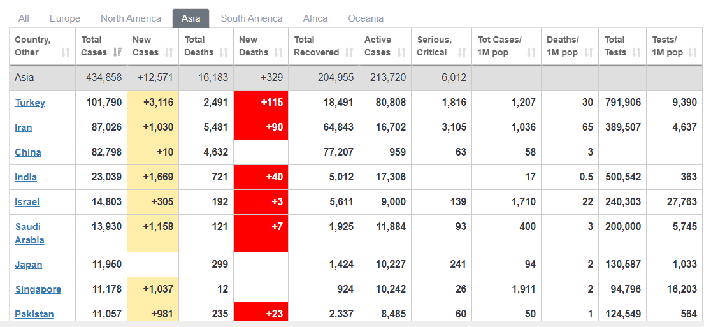
Task: Select the Asia tab
Action: coord(191,18)
